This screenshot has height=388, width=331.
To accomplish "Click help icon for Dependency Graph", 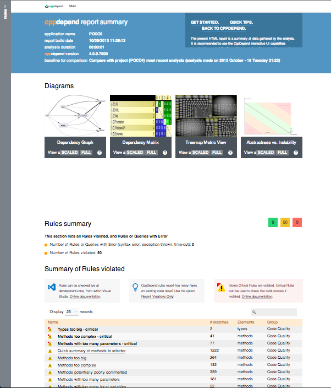I will (x=100, y=153).
